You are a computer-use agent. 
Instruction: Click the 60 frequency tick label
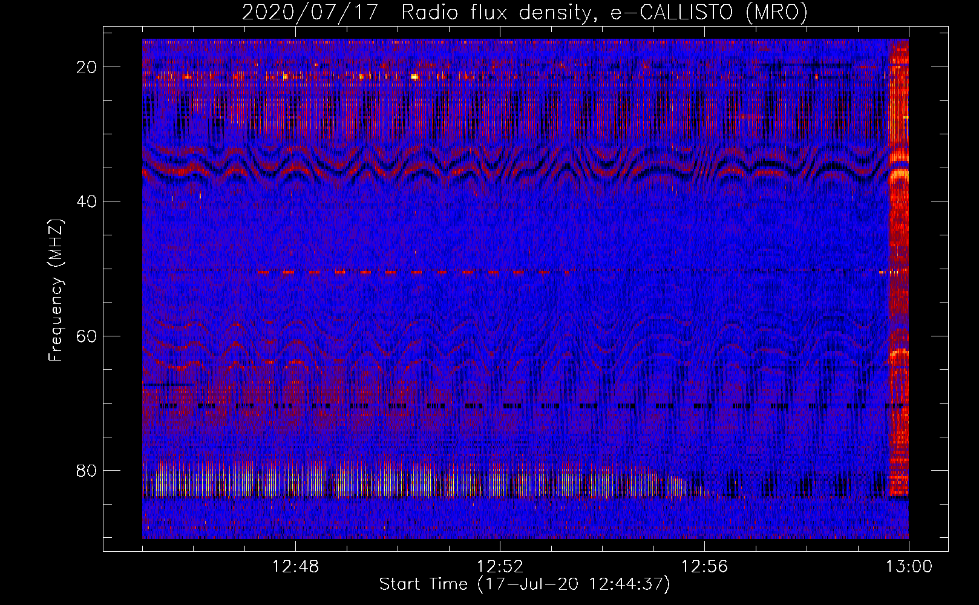click(87, 336)
